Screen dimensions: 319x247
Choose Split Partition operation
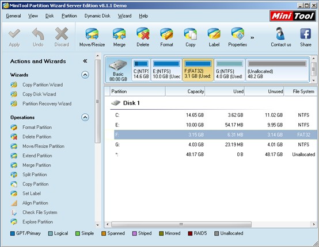(x=35, y=175)
